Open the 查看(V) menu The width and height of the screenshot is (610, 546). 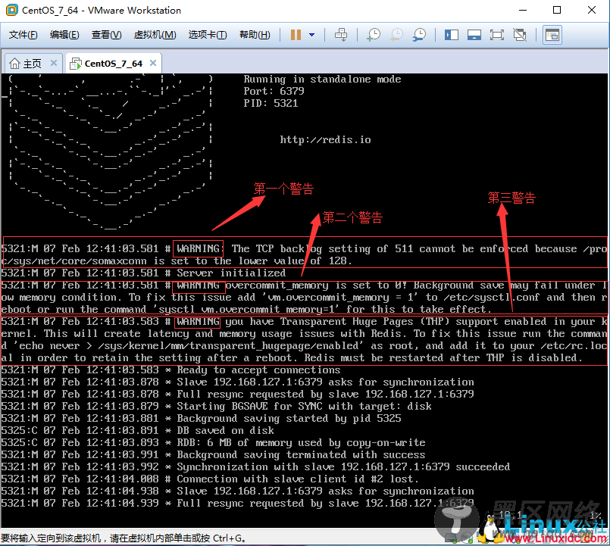(106, 35)
